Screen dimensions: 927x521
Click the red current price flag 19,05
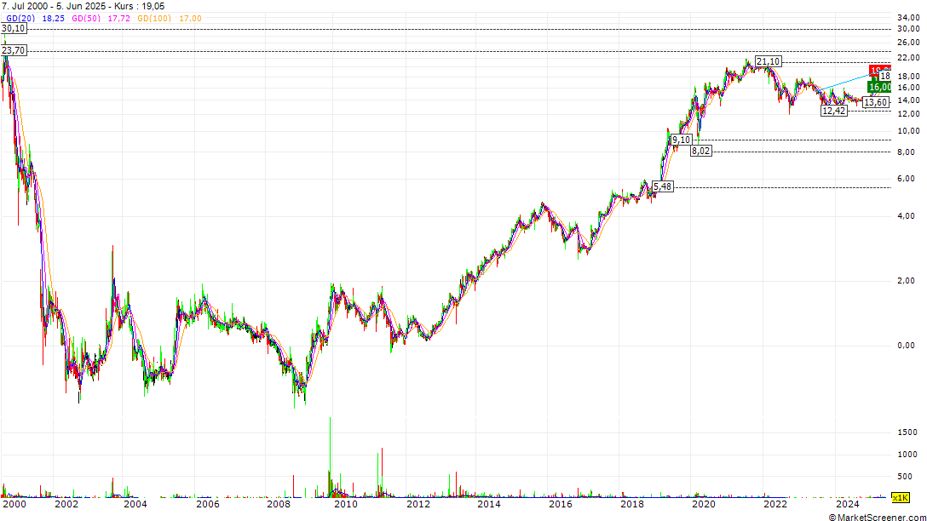click(x=877, y=70)
